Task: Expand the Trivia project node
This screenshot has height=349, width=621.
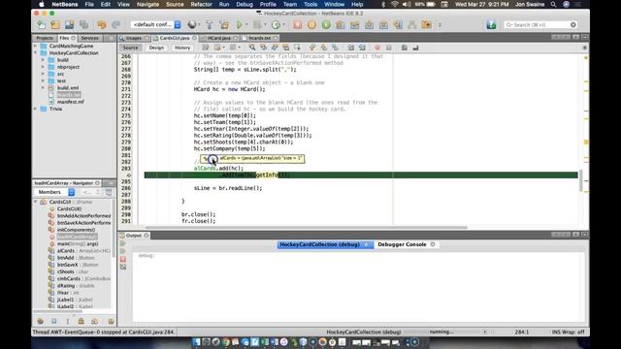Action: (x=36, y=109)
